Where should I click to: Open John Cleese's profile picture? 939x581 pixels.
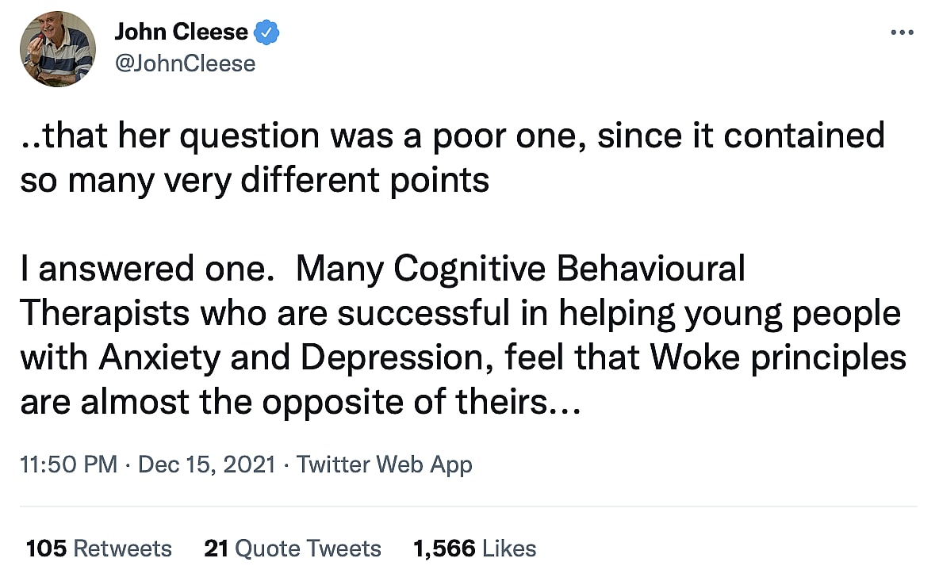[x=59, y=49]
